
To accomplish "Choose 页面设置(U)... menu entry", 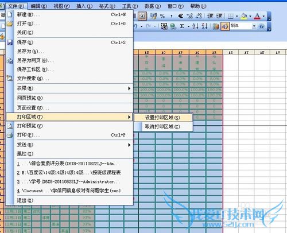I will [69, 108].
